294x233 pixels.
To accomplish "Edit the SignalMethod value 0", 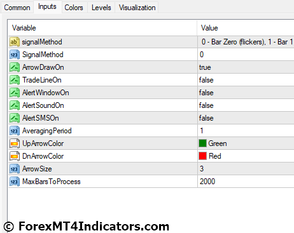I will click(202, 55).
